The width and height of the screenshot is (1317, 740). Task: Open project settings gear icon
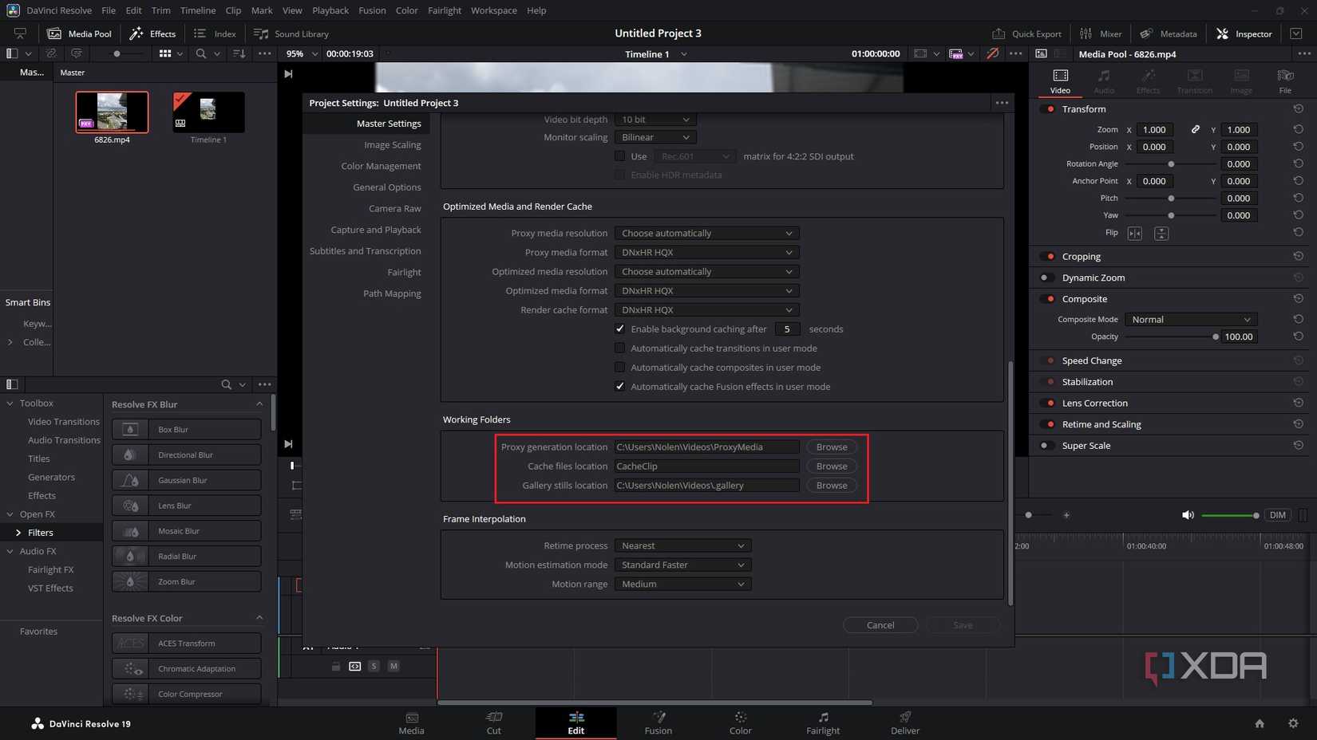click(x=1293, y=723)
